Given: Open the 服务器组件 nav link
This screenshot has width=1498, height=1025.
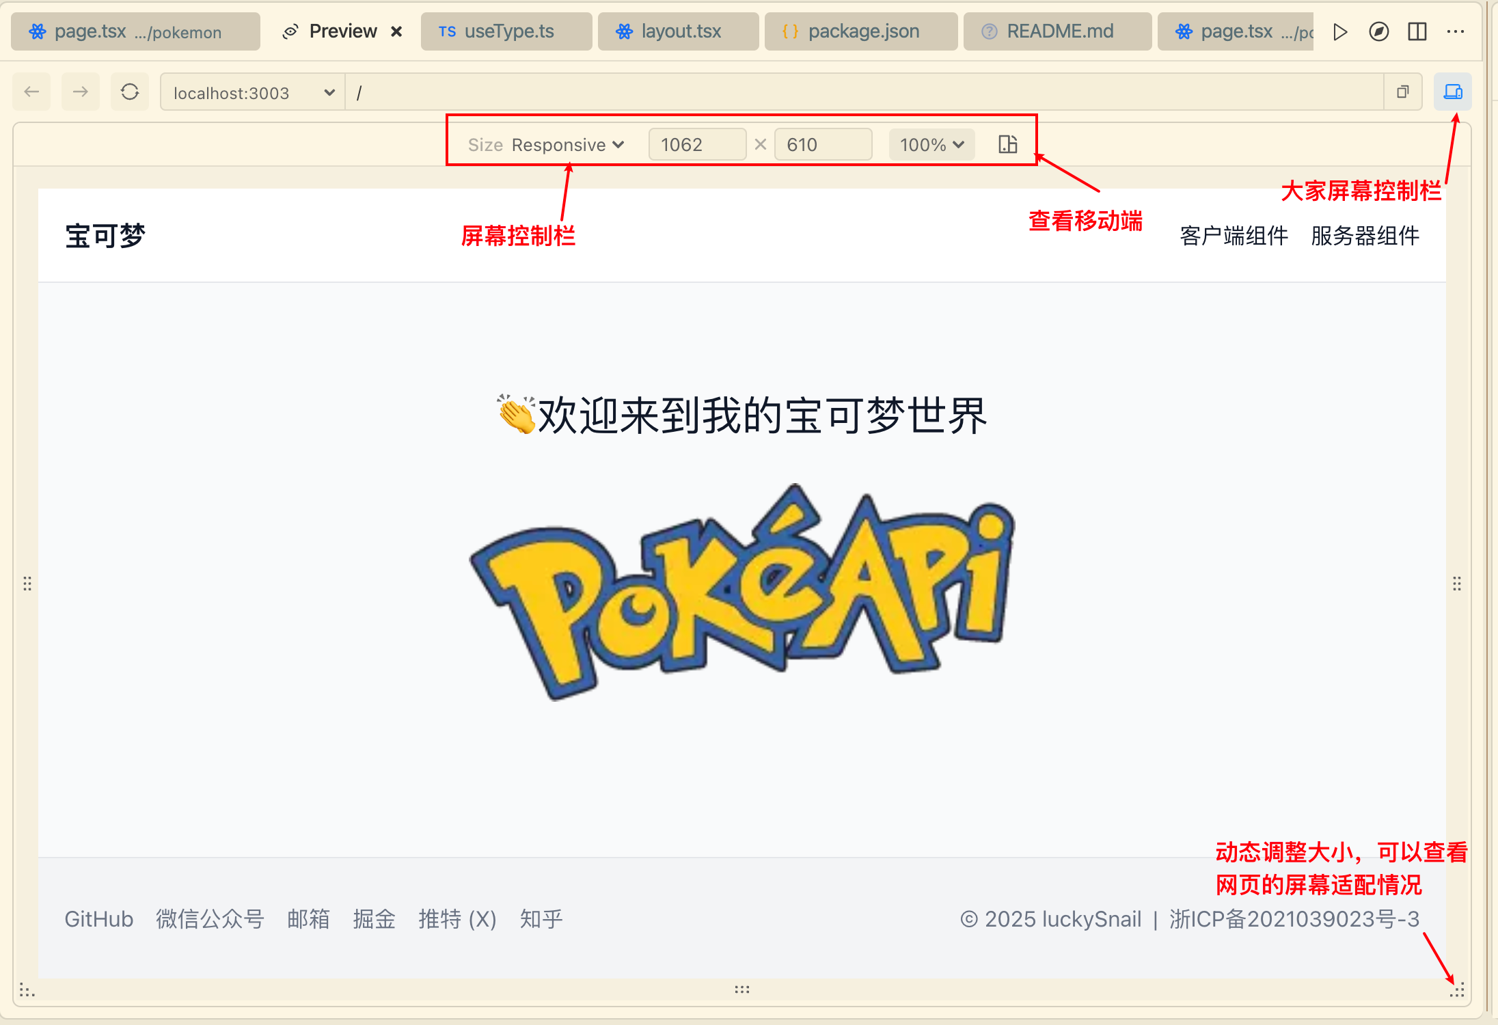Looking at the screenshot, I should [x=1365, y=236].
